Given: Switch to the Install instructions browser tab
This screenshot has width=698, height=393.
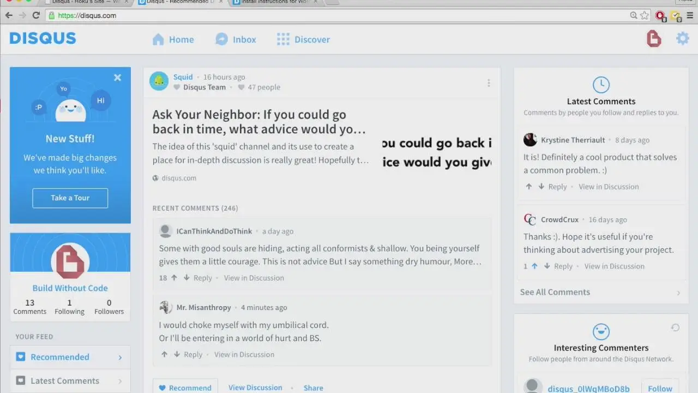Looking at the screenshot, I should pyautogui.click(x=275, y=2).
